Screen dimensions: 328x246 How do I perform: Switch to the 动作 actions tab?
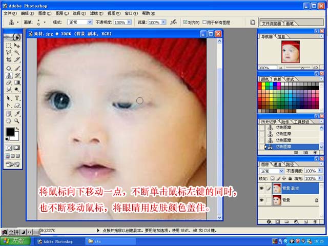[x=285, y=121]
